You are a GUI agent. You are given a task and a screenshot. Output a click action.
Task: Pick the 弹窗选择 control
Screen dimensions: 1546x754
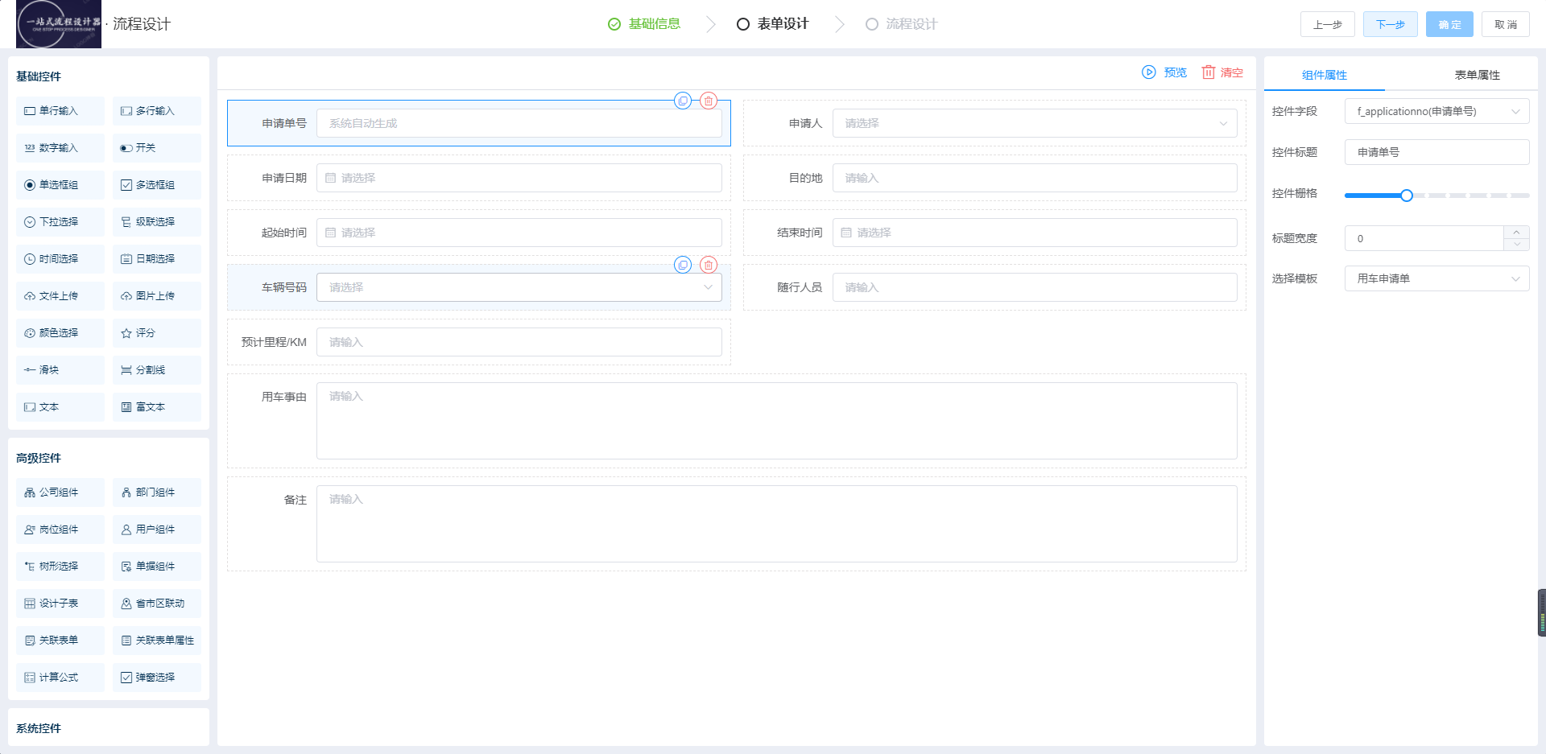(x=157, y=678)
